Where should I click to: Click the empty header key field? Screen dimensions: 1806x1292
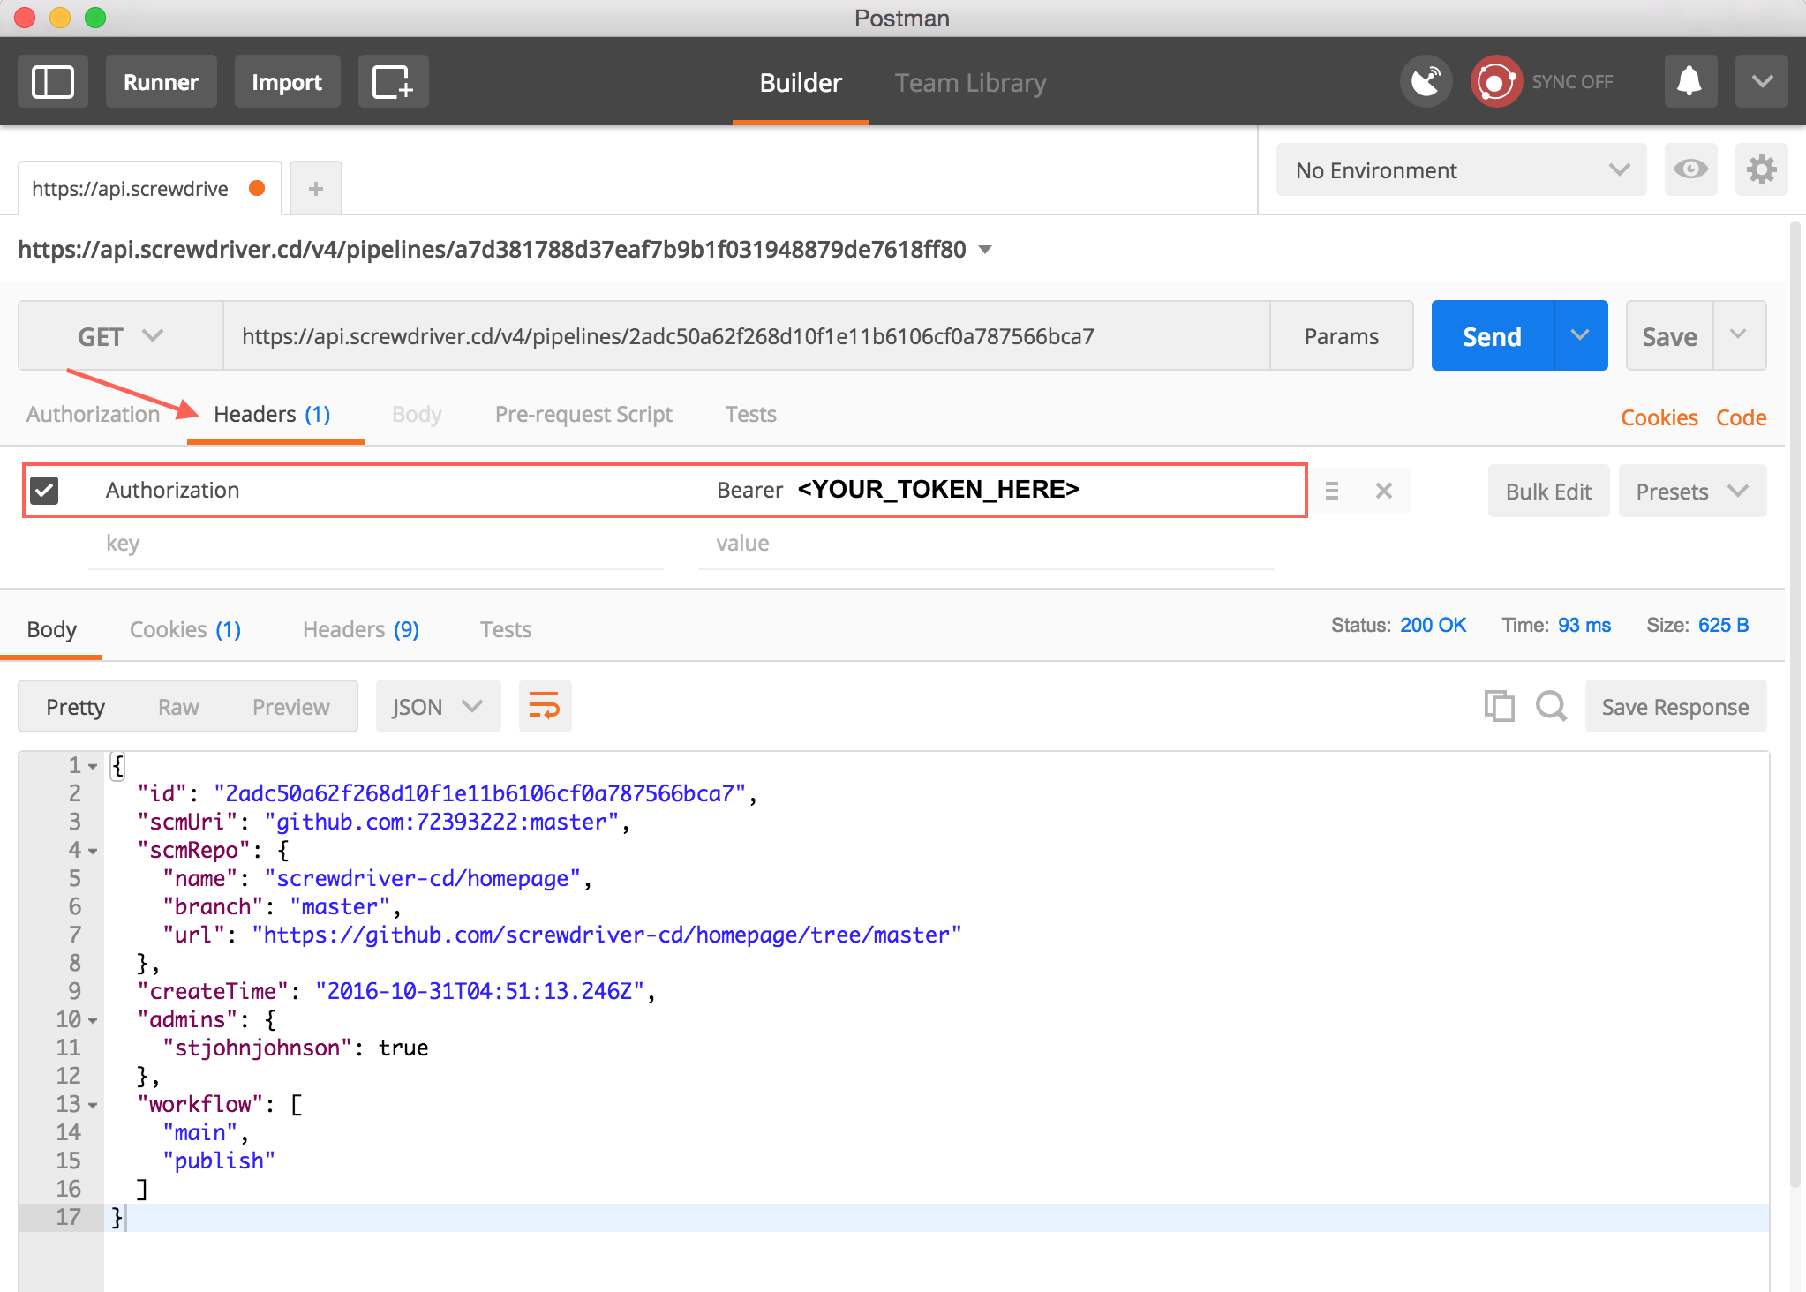pos(376,544)
